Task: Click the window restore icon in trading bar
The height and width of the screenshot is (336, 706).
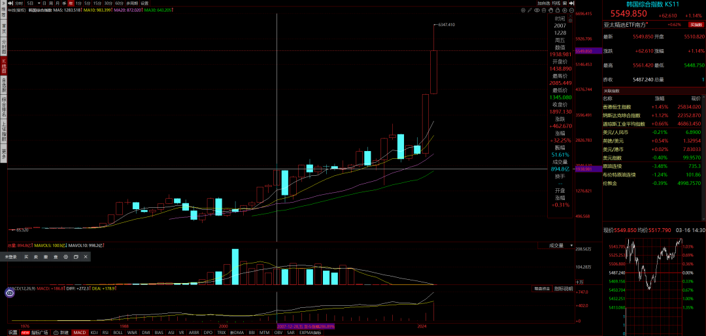Action: pos(76,257)
